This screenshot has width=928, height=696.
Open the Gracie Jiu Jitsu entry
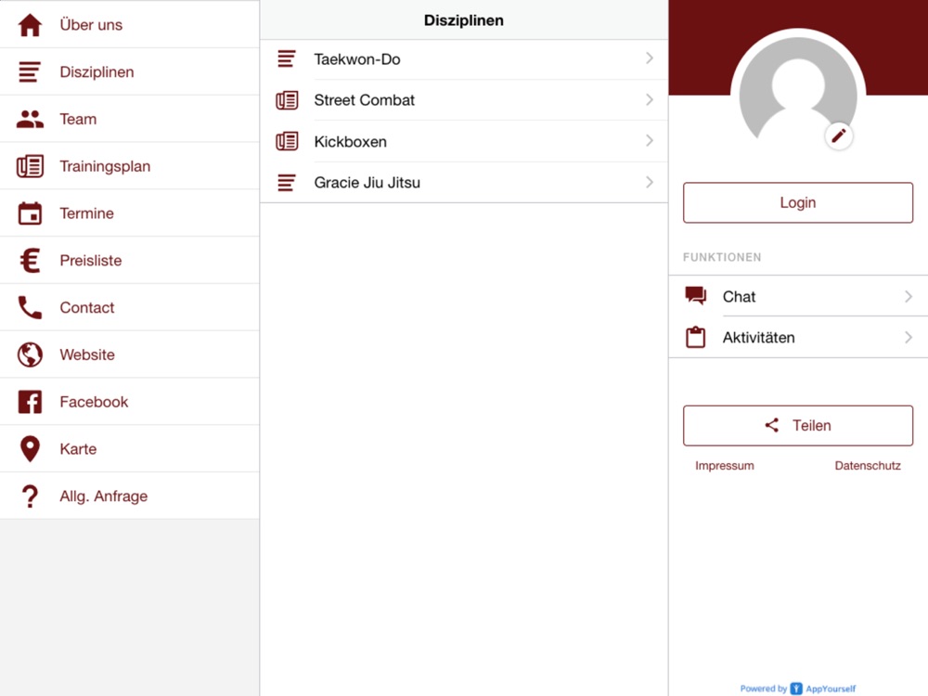(x=464, y=182)
